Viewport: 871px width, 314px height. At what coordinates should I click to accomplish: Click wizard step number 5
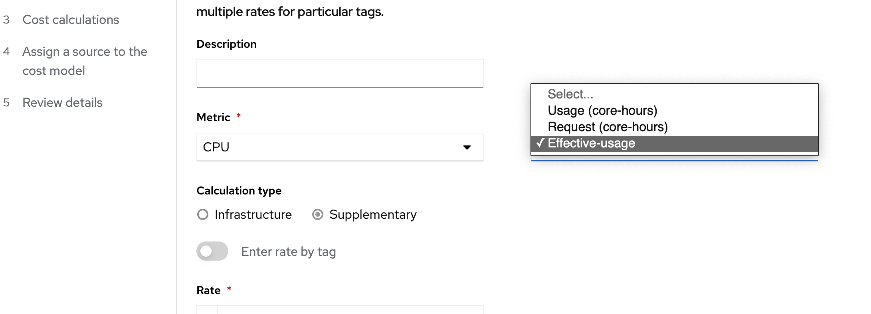point(6,102)
